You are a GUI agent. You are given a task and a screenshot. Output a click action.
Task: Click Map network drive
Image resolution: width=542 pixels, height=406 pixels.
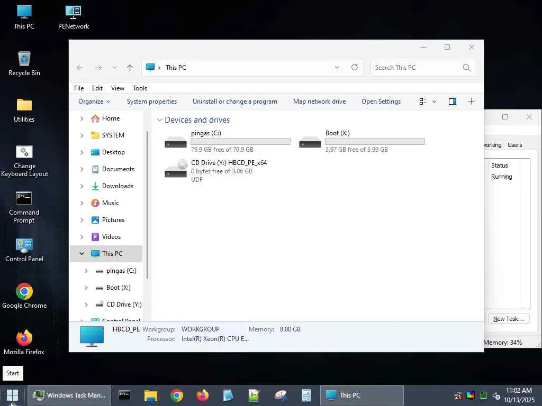[x=319, y=101]
